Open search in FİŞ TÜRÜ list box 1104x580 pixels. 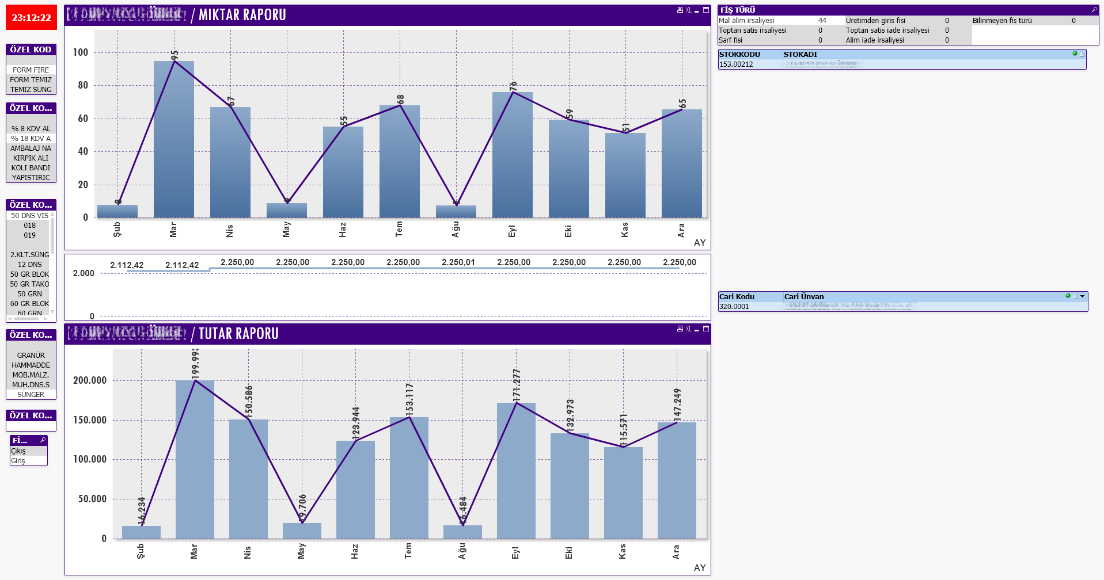click(1094, 10)
